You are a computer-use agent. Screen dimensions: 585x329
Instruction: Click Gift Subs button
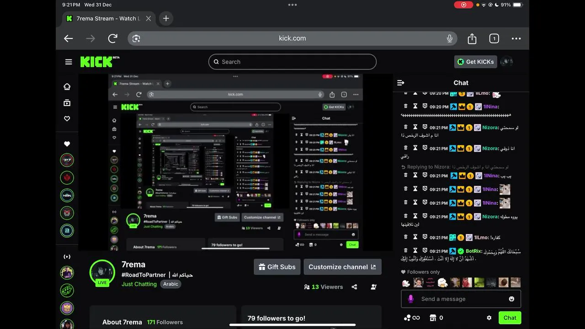[277, 267]
